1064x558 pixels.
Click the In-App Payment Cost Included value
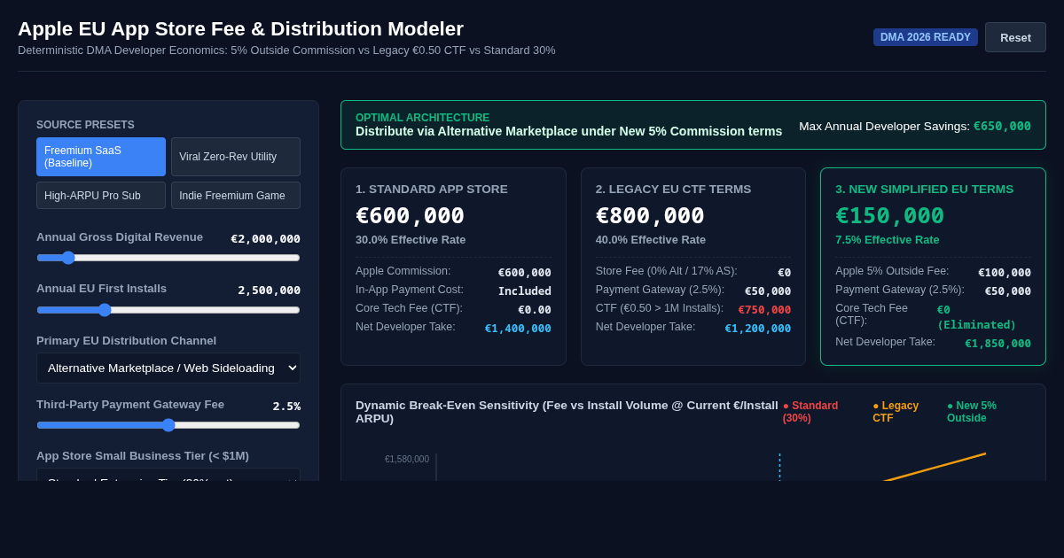[x=524, y=291]
